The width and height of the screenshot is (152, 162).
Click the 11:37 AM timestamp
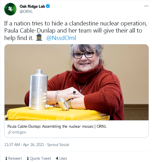(x=12, y=145)
